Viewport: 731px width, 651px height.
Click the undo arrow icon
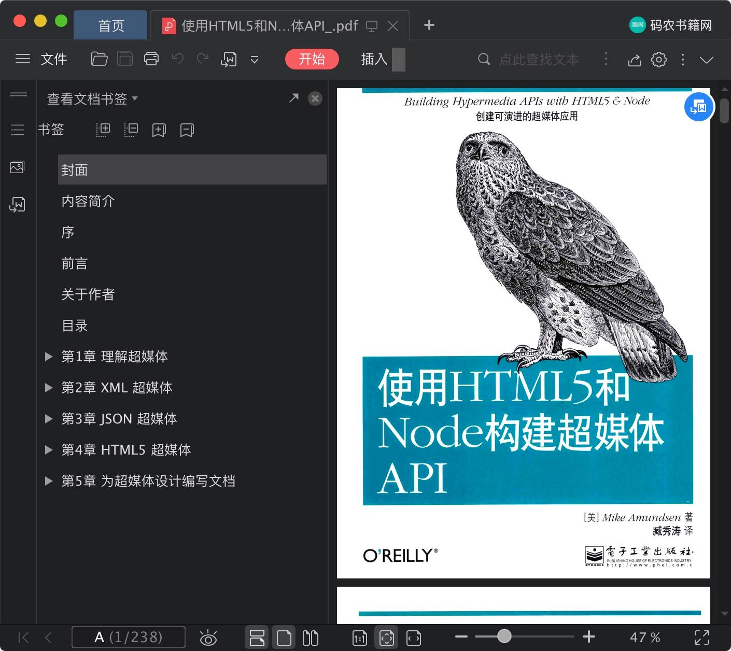tap(178, 59)
